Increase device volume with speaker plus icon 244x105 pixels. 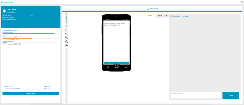66,30
